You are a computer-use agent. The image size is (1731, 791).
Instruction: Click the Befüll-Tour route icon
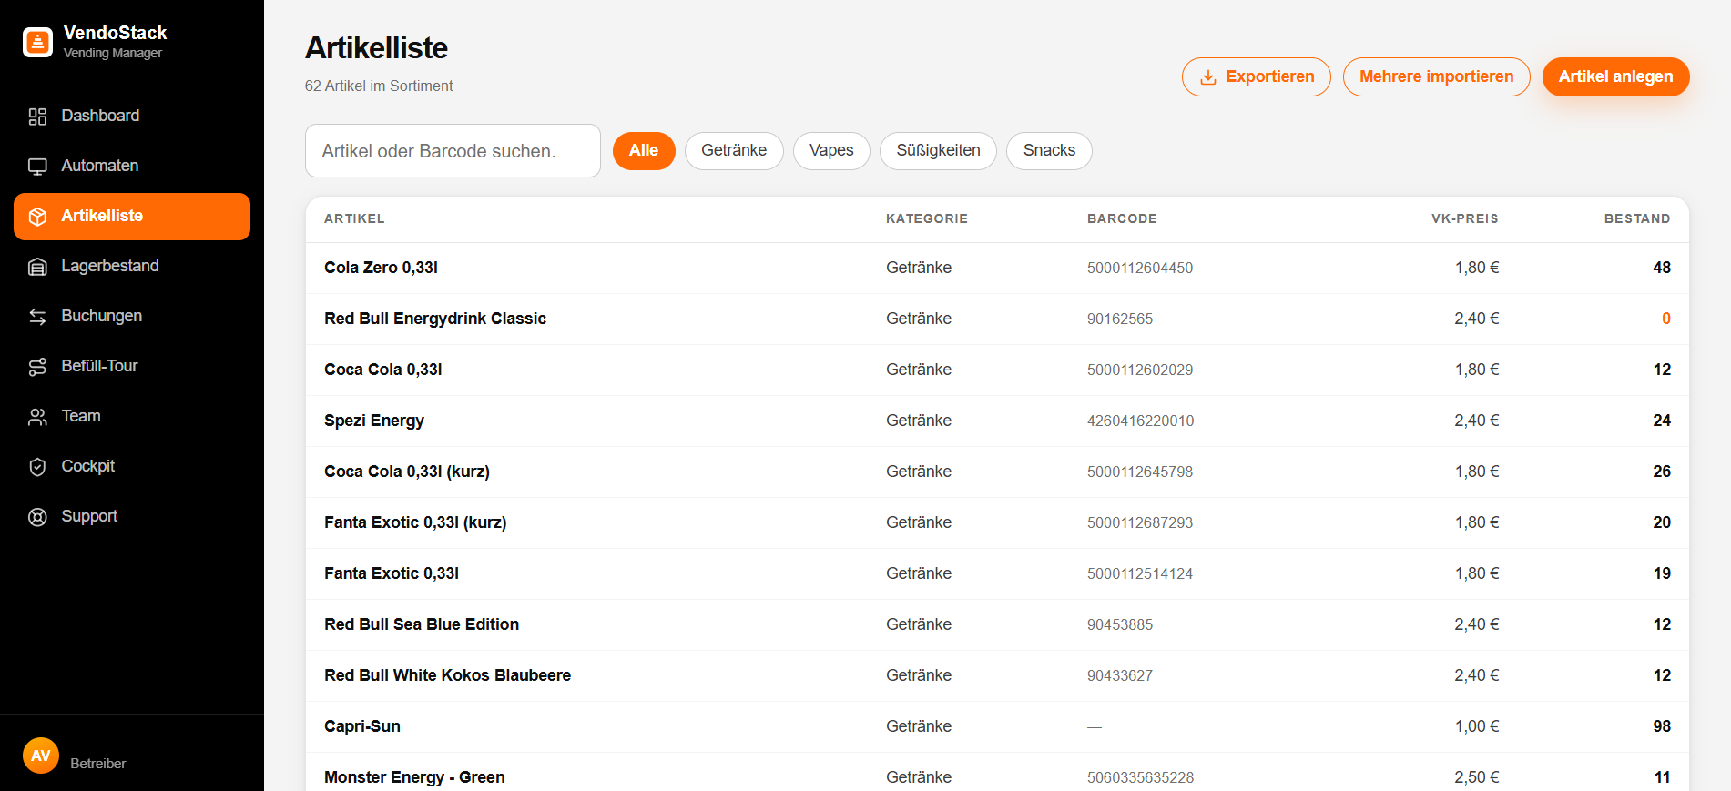tap(37, 367)
